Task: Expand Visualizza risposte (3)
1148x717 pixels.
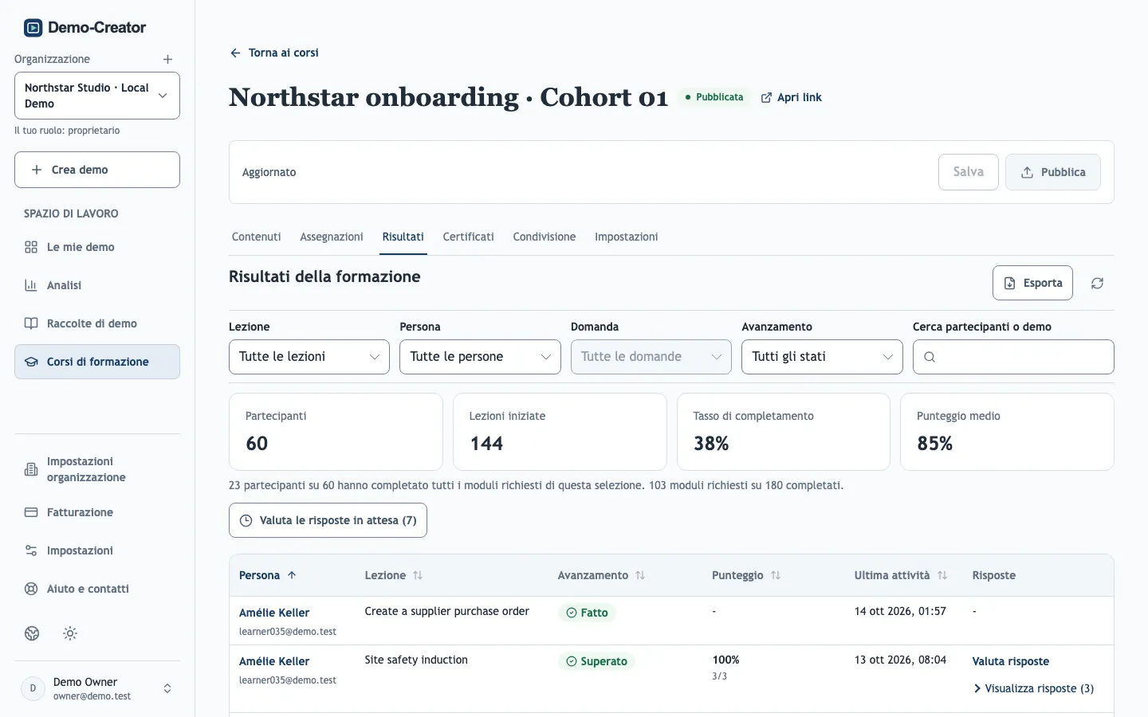Action: click(1033, 688)
